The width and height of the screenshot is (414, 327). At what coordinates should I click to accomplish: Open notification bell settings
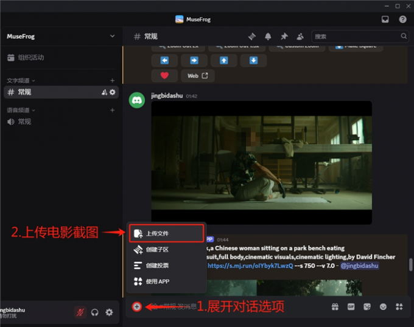(268, 36)
